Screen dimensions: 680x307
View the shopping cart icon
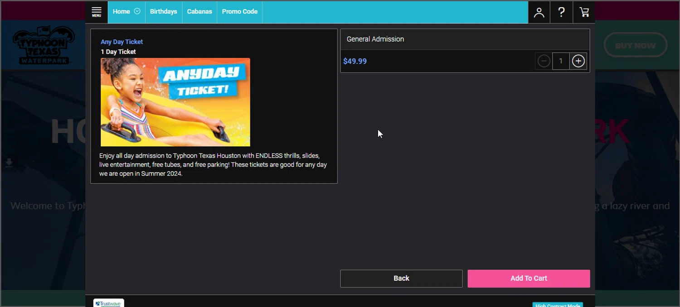(584, 12)
